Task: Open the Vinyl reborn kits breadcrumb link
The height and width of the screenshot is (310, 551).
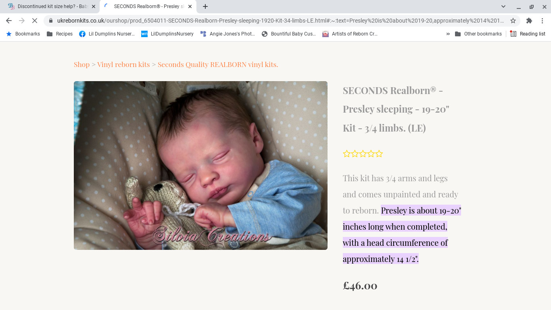Action: coord(123,65)
